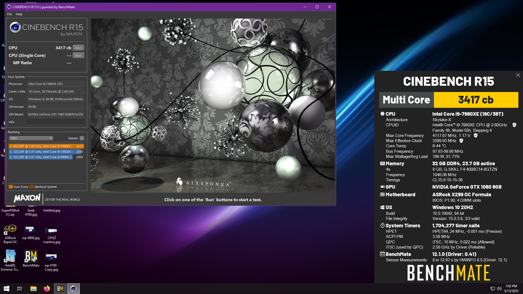The image size is (523, 294).
Task: Maximize the Cinebench window
Action: point(317,7)
